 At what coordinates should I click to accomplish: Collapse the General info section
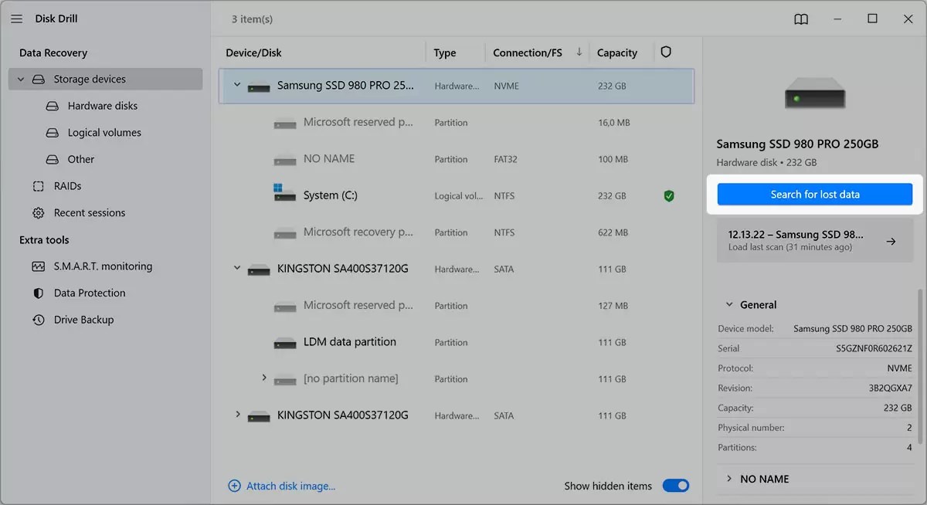pyautogui.click(x=730, y=304)
